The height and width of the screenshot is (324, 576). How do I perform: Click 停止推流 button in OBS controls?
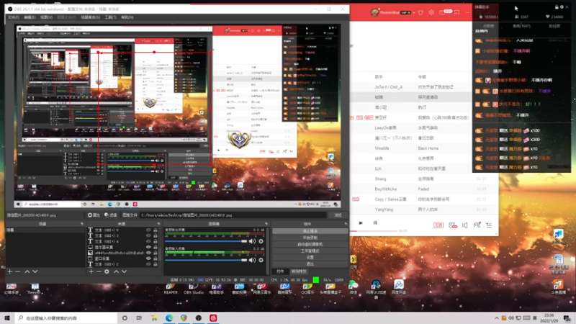click(310, 231)
